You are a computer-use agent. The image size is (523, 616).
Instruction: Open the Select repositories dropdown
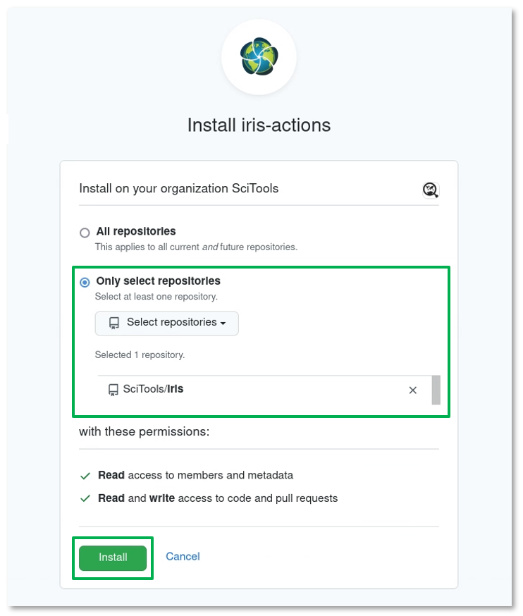pyautogui.click(x=167, y=323)
